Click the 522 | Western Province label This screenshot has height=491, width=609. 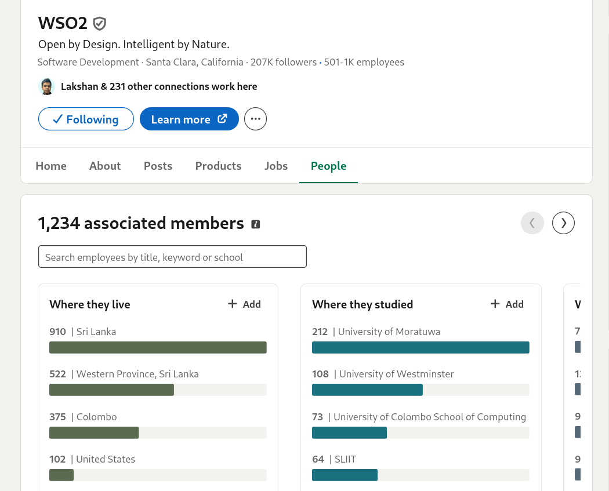(x=124, y=374)
